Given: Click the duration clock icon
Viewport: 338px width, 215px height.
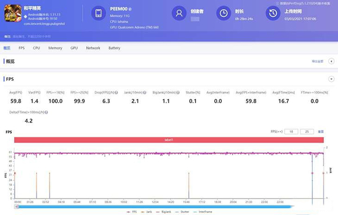Looking at the screenshot, I should 224,13.
